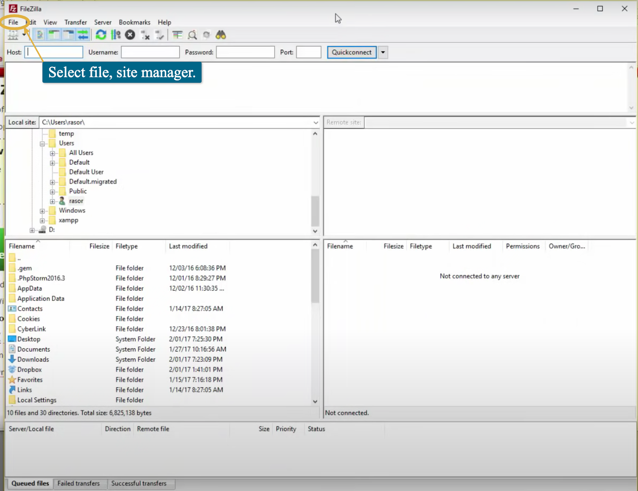Sort remote list by Permissions column
Image resolution: width=638 pixels, height=491 pixels.
pyautogui.click(x=523, y=246)
